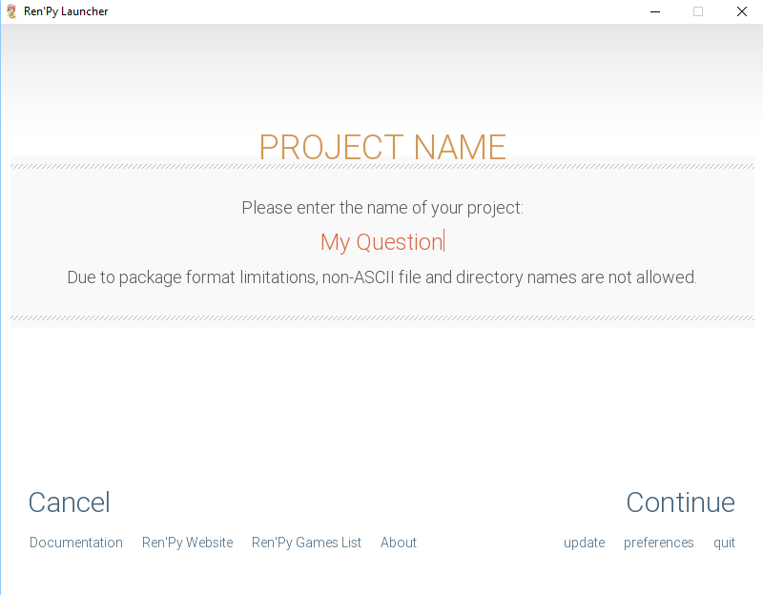Click the lower hatched divider line
The image size is (763, 595).
pos(382,318)
